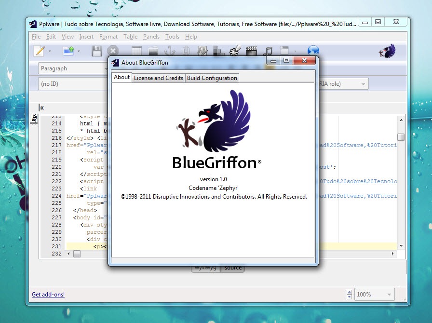
Task: Switch to the wysiwyg view button
Action: coord(205,269)
